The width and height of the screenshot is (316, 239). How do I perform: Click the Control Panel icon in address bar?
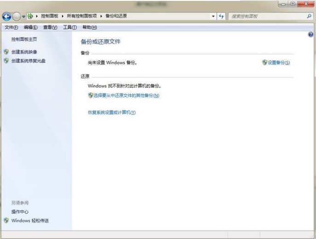point(30,16)
